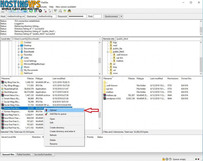Image resolution: width=203 pixels, height=161 pixels.
Task: Click the gear icon in status bar
Action: pos(167,159)
